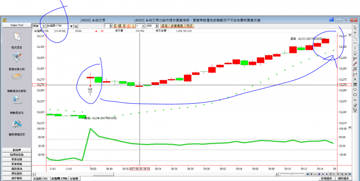Toggle the 分 minute period button
This screenshot has width=360, height=181.
click(x=128, y=26)
